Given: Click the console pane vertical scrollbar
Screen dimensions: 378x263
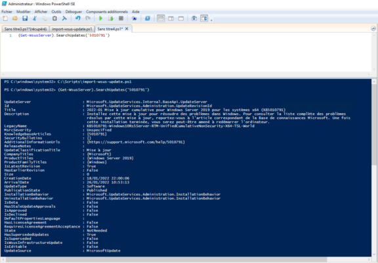Looking at the screenshot, I should pyautogui.click(x=374, y=168).
